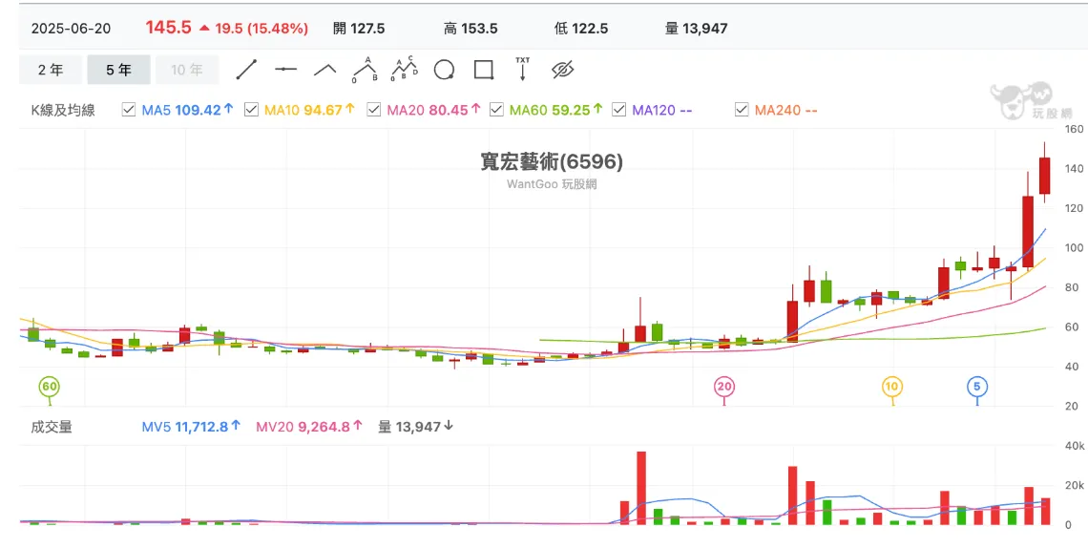The width and height of the screenshot is (1088, 548).
Task: Click the yellow 10 moving average marker
Action: (x=892, y=387)
